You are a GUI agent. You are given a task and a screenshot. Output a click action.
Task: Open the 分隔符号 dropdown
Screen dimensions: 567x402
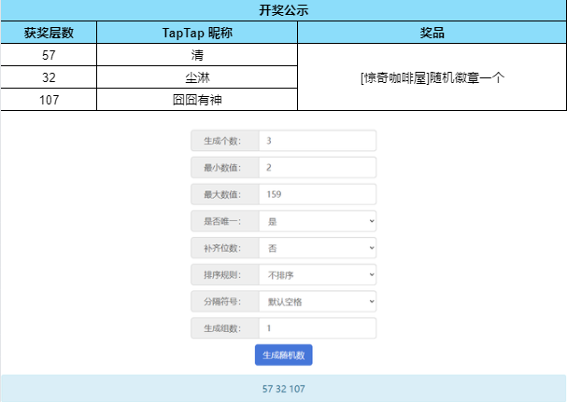coord(318,301)
